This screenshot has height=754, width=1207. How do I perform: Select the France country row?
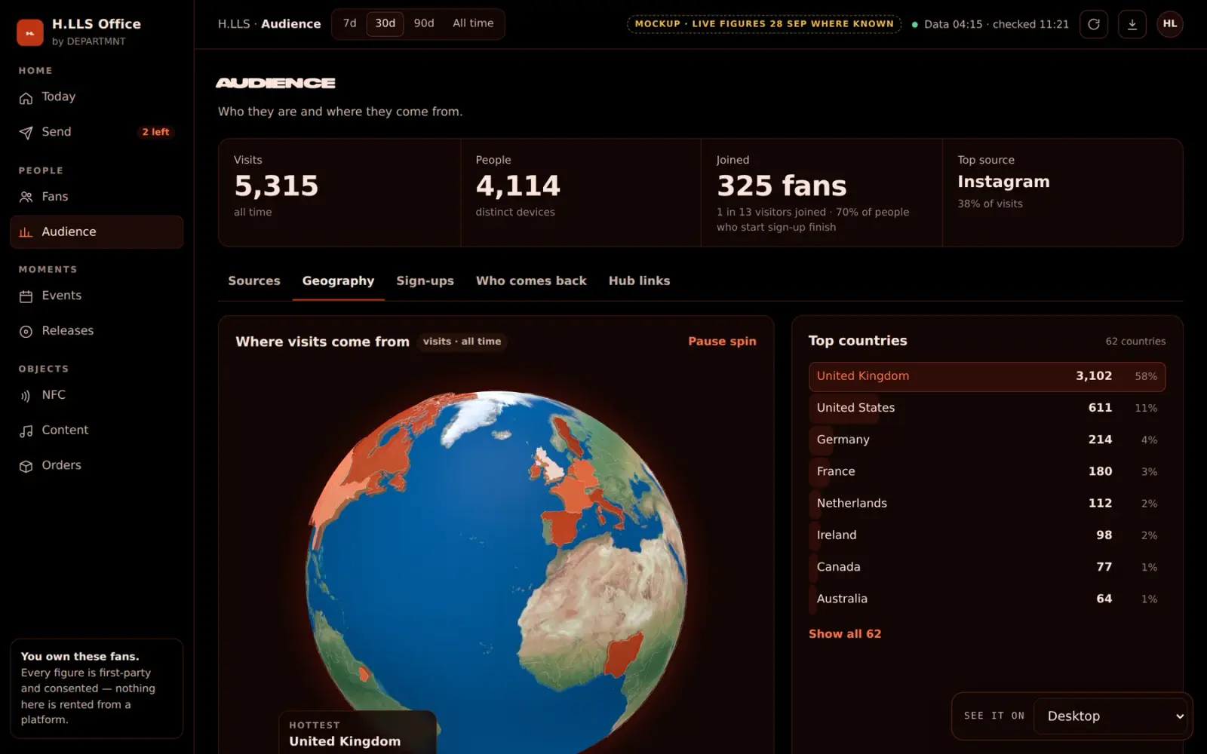coord(987,471)
